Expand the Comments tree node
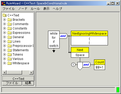The width and height of the screenshot is (121, 94). [x=4, y=24]
